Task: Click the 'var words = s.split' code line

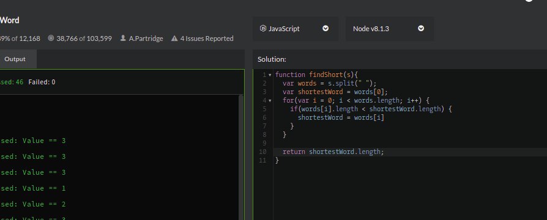Action: (330, 83)
